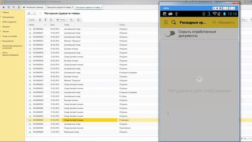This screenshot has height=142, width=252.
Task: Select order row 00-00000051
Action: pos(93,73)
